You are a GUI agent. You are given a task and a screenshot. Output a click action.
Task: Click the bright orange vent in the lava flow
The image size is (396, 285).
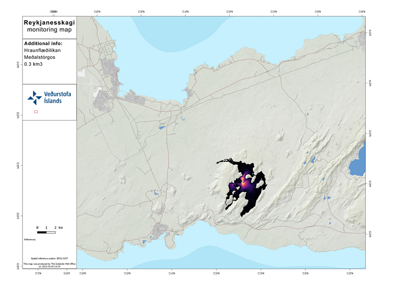[243, 181]
